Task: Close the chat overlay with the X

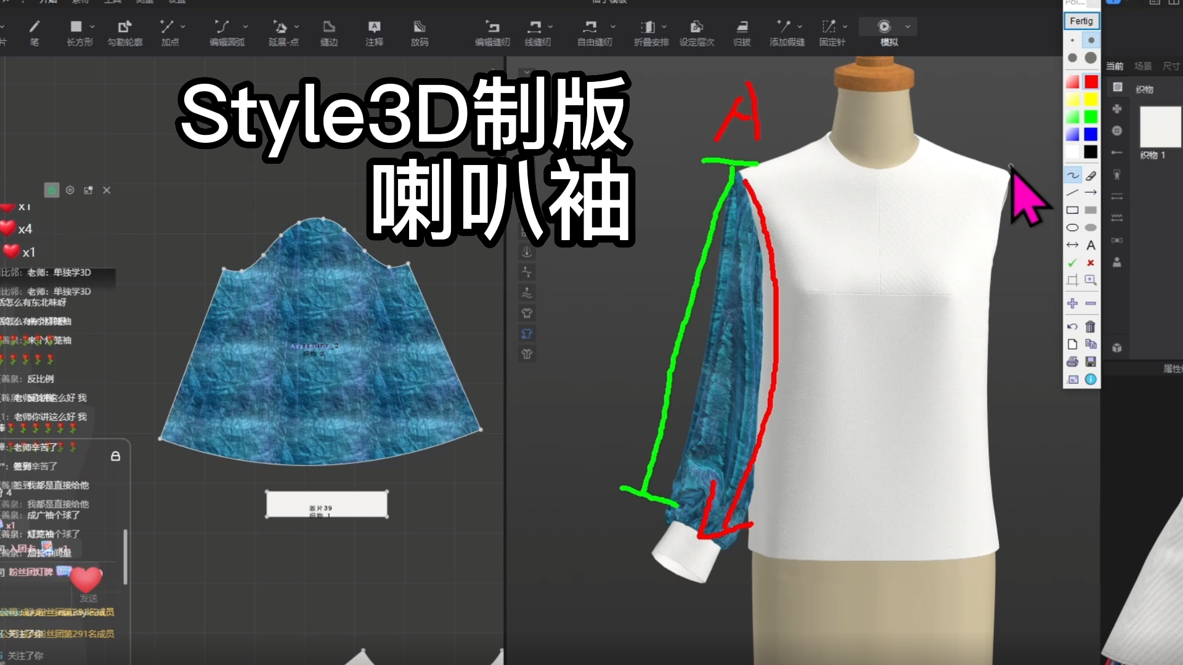Action: click(x=107, y=190)
